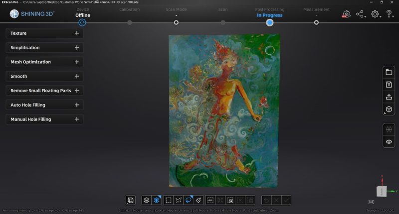Open the Post Processing step
This screenshot has height=214, width=399.
270,9
